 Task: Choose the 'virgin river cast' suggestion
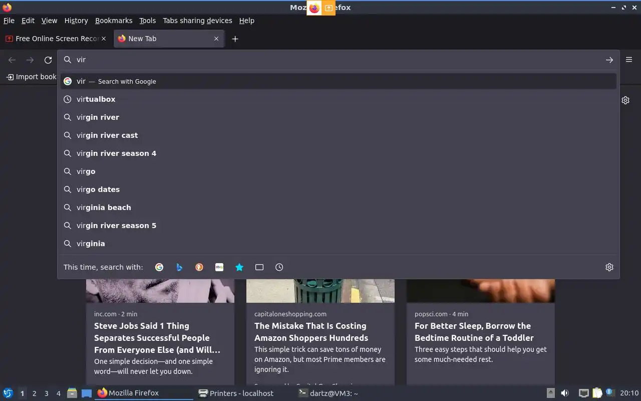pyautogui.click(x=339, y=135)
